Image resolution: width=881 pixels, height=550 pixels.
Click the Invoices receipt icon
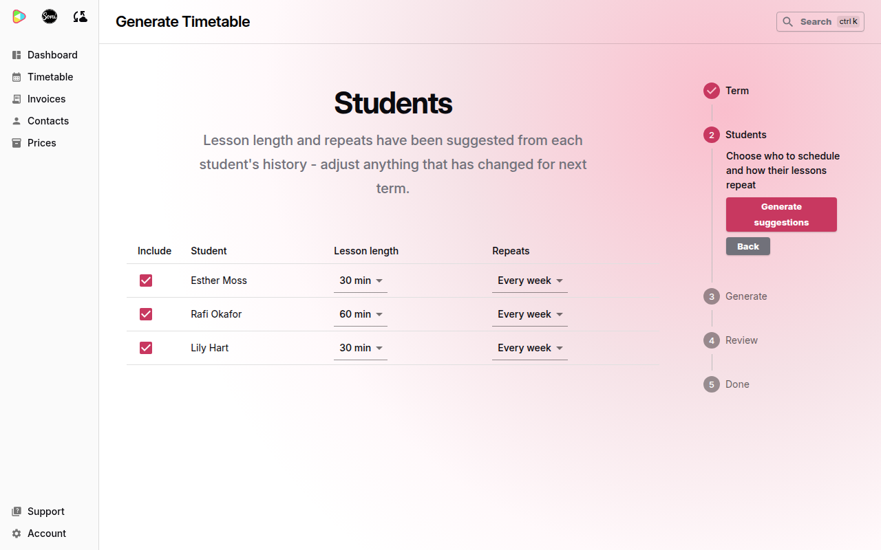pos(17,99)
